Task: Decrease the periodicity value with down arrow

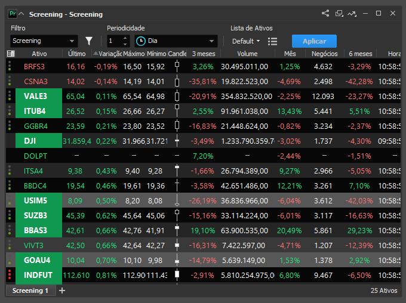Action: pos(125,44)
